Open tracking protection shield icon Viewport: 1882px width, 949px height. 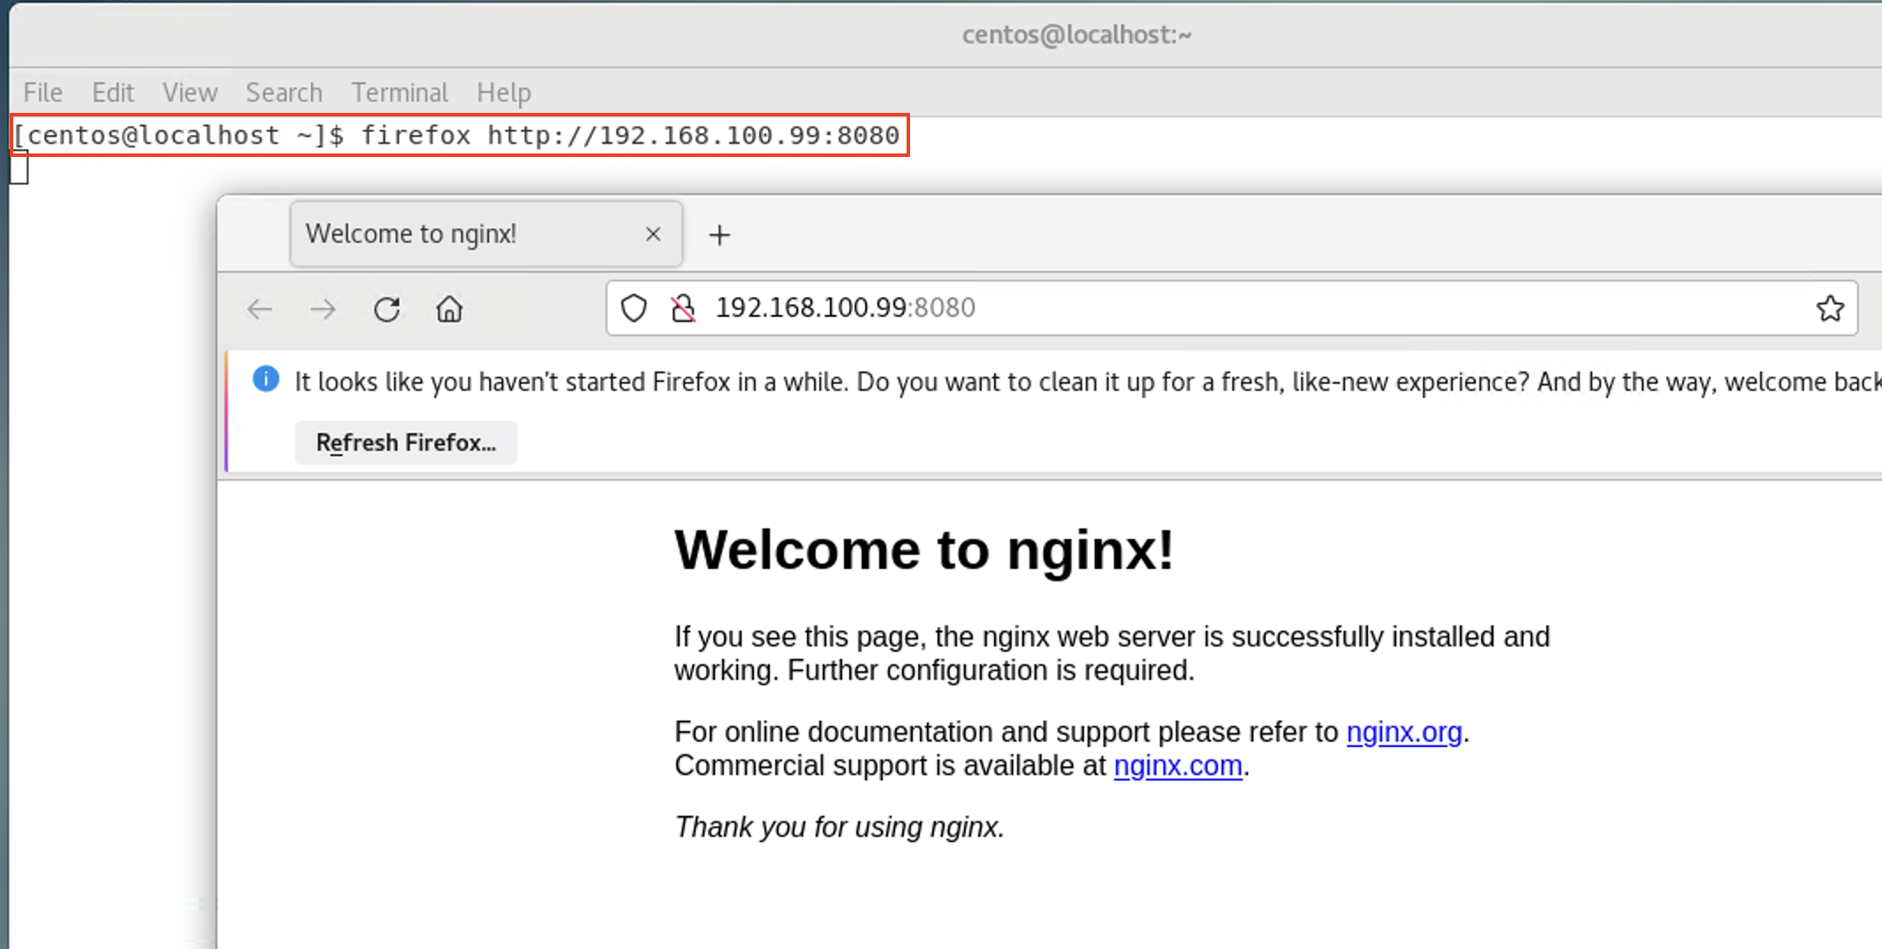point(634,308)
